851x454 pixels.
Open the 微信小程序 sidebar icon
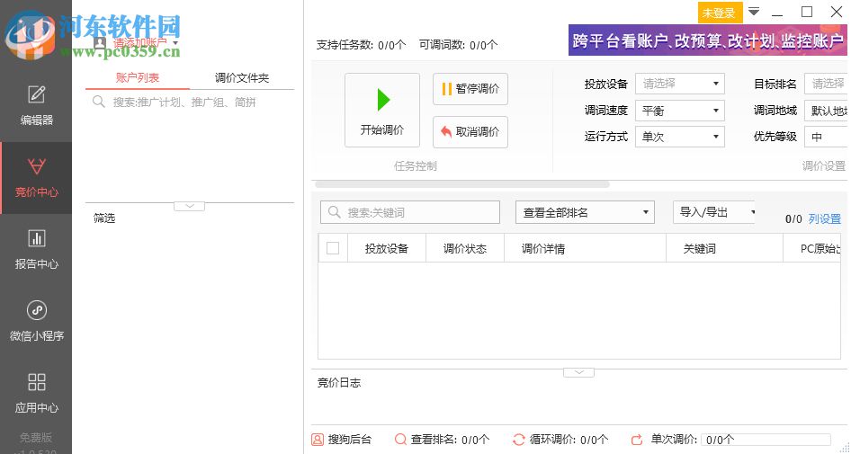[36, 310]
